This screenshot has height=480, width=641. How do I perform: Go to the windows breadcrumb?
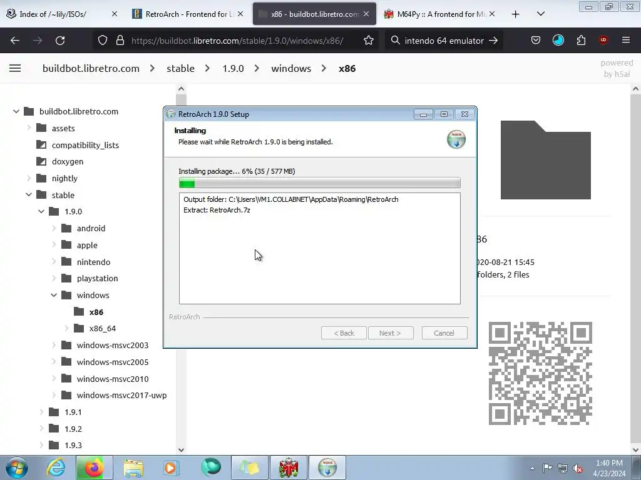(x=291, y=68)
